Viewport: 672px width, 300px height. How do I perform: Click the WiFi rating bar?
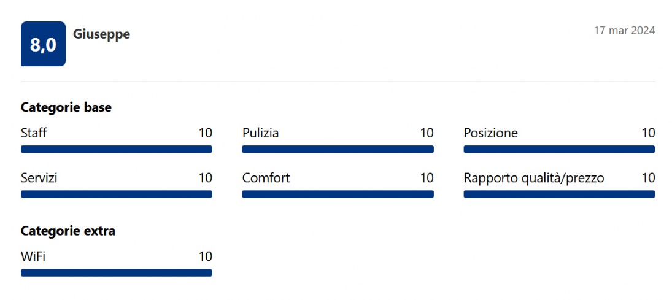click(x=117, y=273)
